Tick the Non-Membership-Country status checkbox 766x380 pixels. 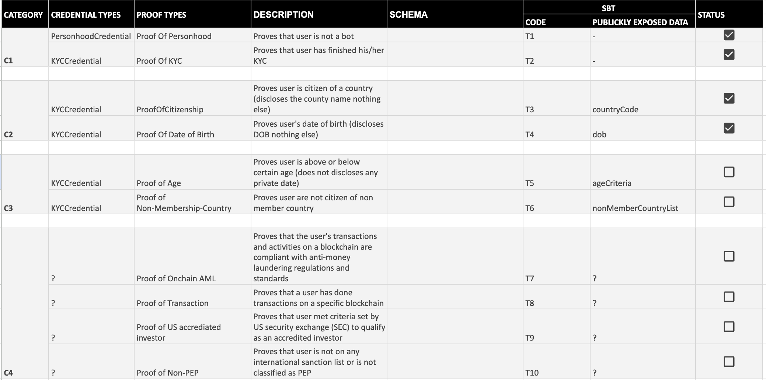729,202
